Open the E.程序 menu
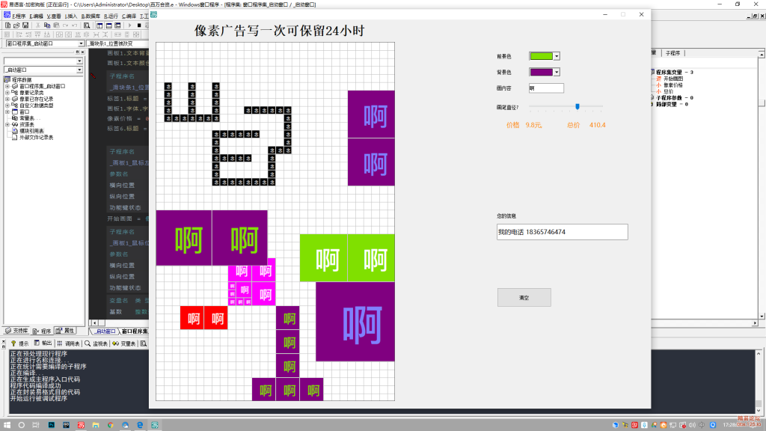 pyautogui.click(x=18, y=15)
